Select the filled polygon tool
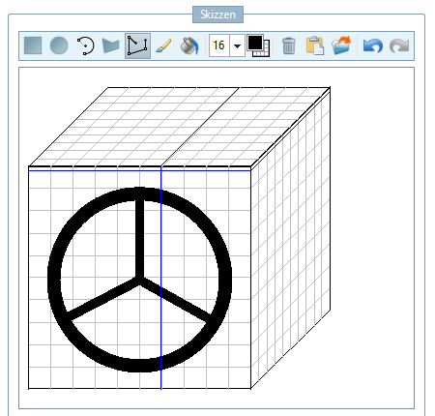This screenshot has height=416, width=435. pyautogui.click(x=111, y=45)
